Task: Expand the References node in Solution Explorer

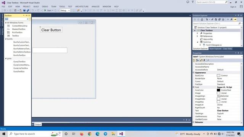Action: [x=197, y=36]
